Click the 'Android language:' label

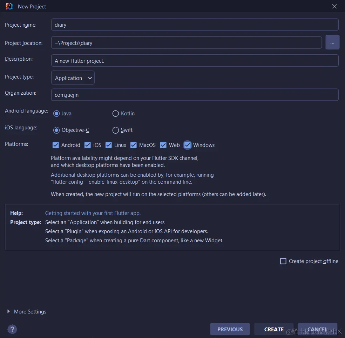pos(26,111)
